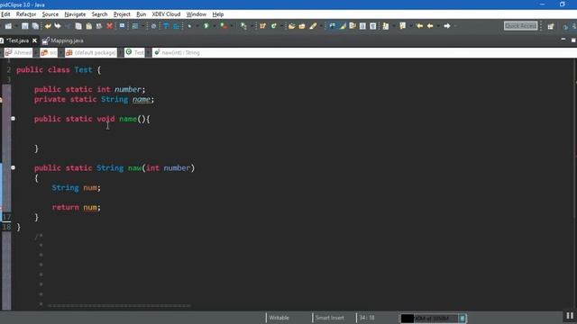
Task: Click the blue monitor icon after Delete
Action: coord(122,26)
